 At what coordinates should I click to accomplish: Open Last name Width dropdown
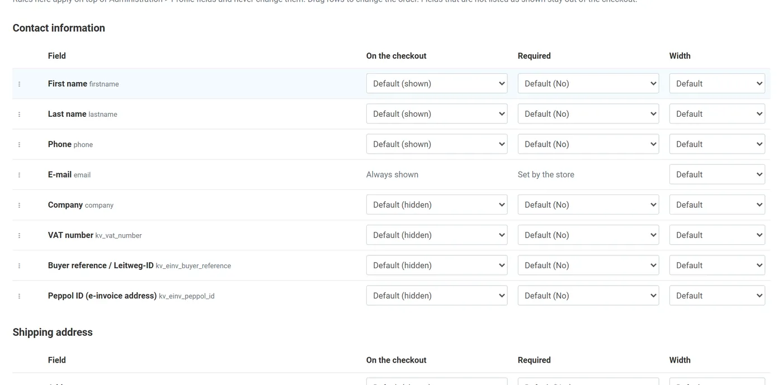[x=717, y=113]
